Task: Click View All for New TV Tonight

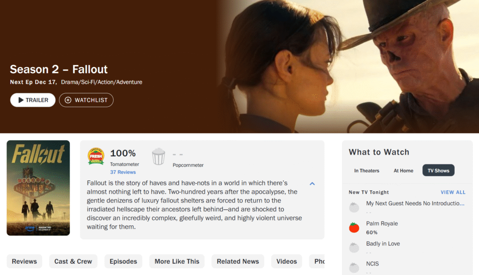Action: 453,192
